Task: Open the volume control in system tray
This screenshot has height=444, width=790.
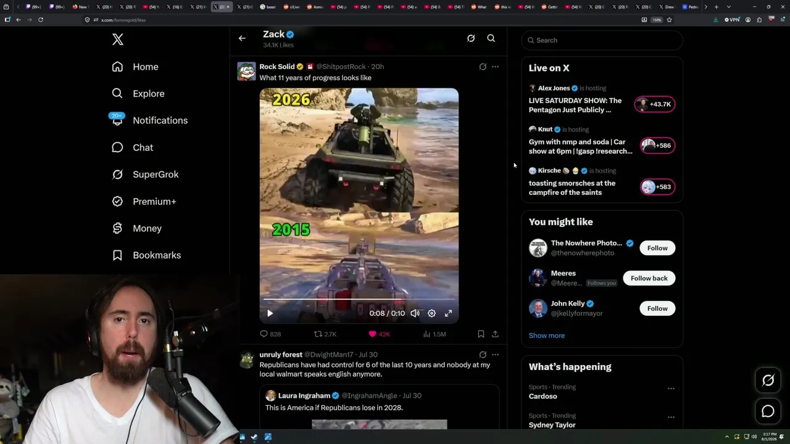Action: (x=754, y=437)
